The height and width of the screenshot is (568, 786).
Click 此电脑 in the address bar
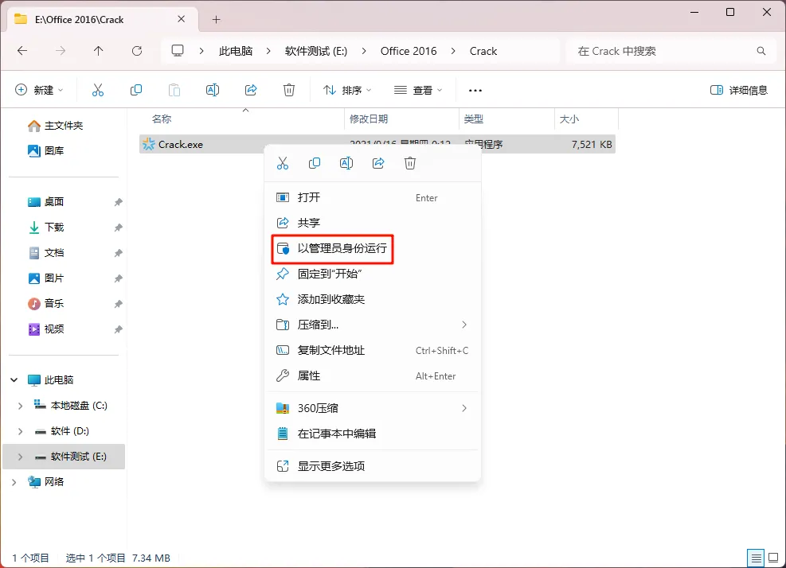236,51
